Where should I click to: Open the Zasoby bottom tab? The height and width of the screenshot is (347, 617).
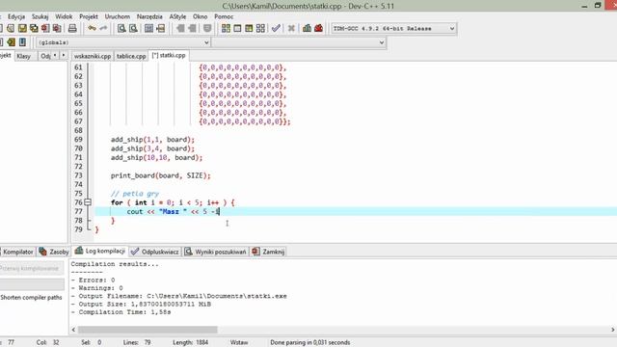pos(54,252)
